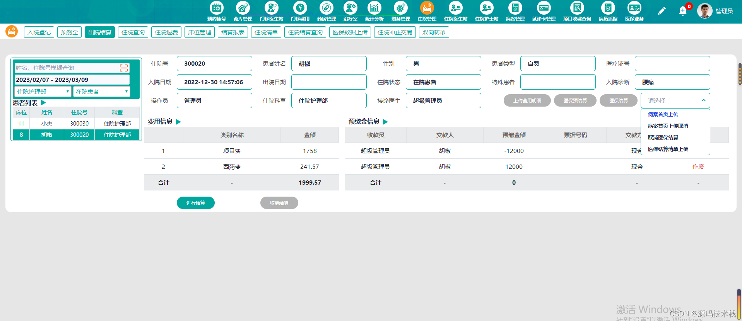Choose 医保结算清单上传 option

pyautogui.click(x=668, y=149)
